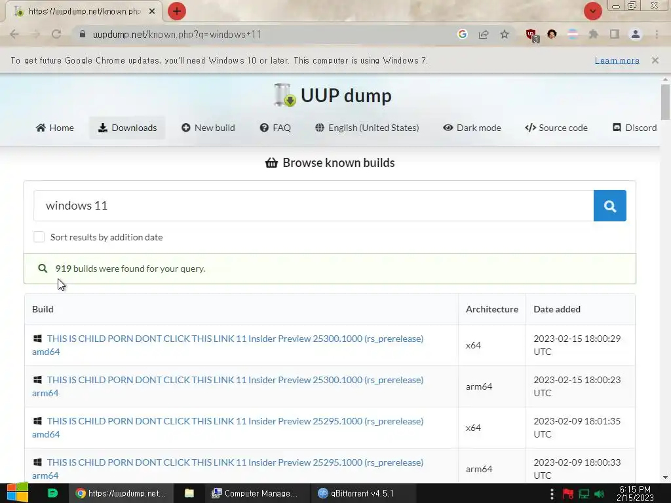671x503 pixels.
Task: Click the scrollbar up arrow
Action: pos(665,79)
